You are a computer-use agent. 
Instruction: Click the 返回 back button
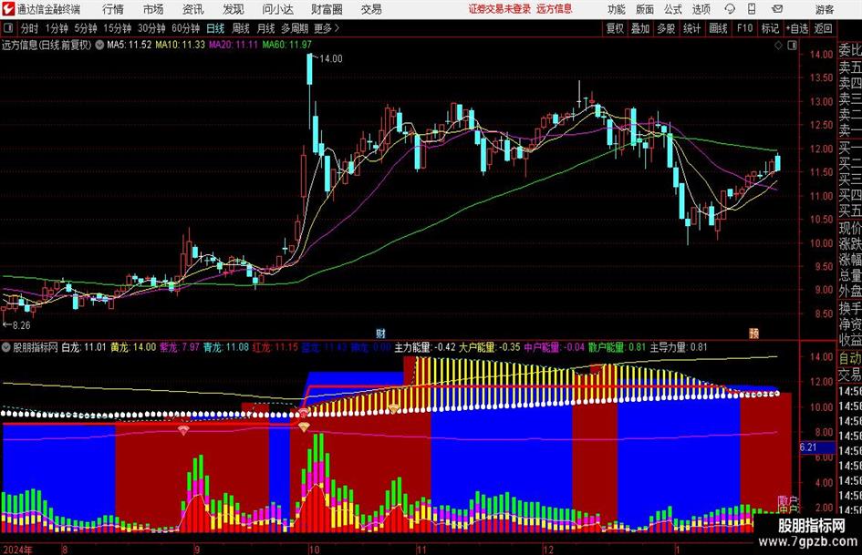[x=823, y=28]
